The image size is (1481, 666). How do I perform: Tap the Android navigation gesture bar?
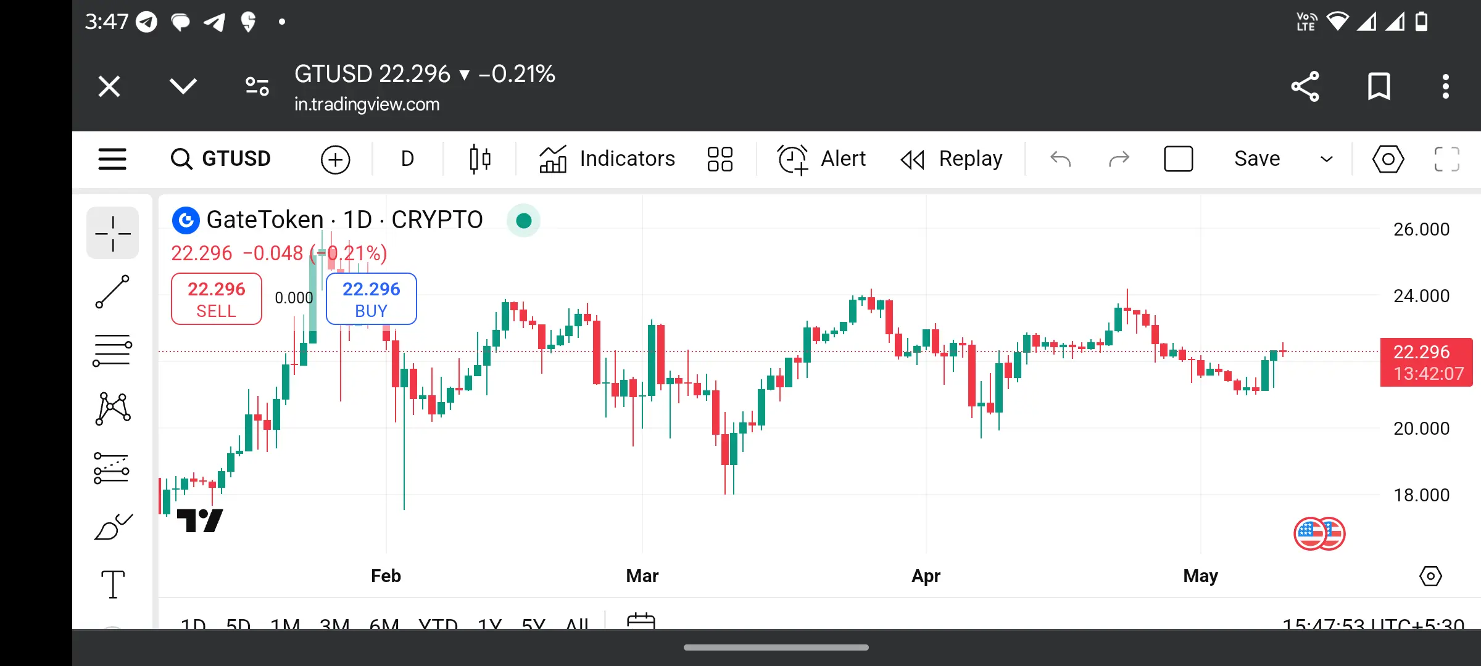[776, 647]
